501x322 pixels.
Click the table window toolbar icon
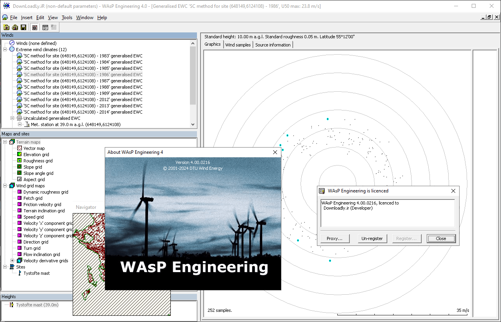pyautogui.click(x=45, y=27)
